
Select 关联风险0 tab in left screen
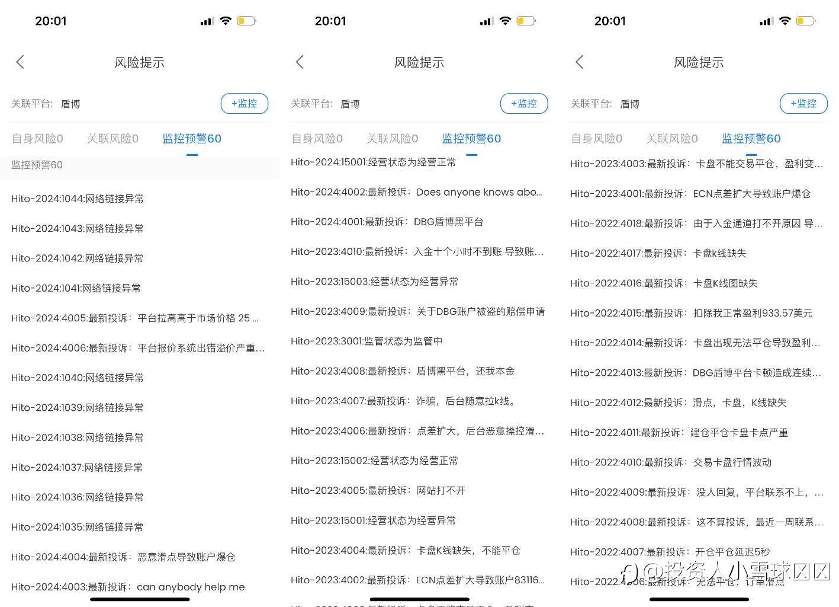[112, 139]
